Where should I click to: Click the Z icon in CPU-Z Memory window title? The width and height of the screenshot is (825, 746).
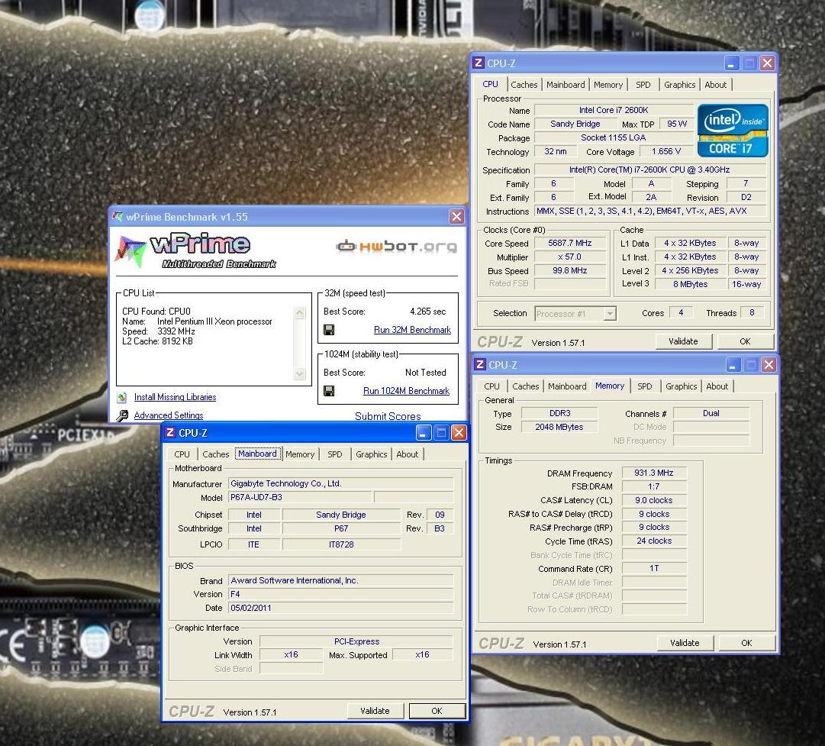[x=480, y=365]
